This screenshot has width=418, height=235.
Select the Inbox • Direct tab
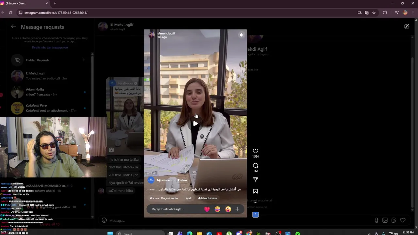tap(24, 3)
